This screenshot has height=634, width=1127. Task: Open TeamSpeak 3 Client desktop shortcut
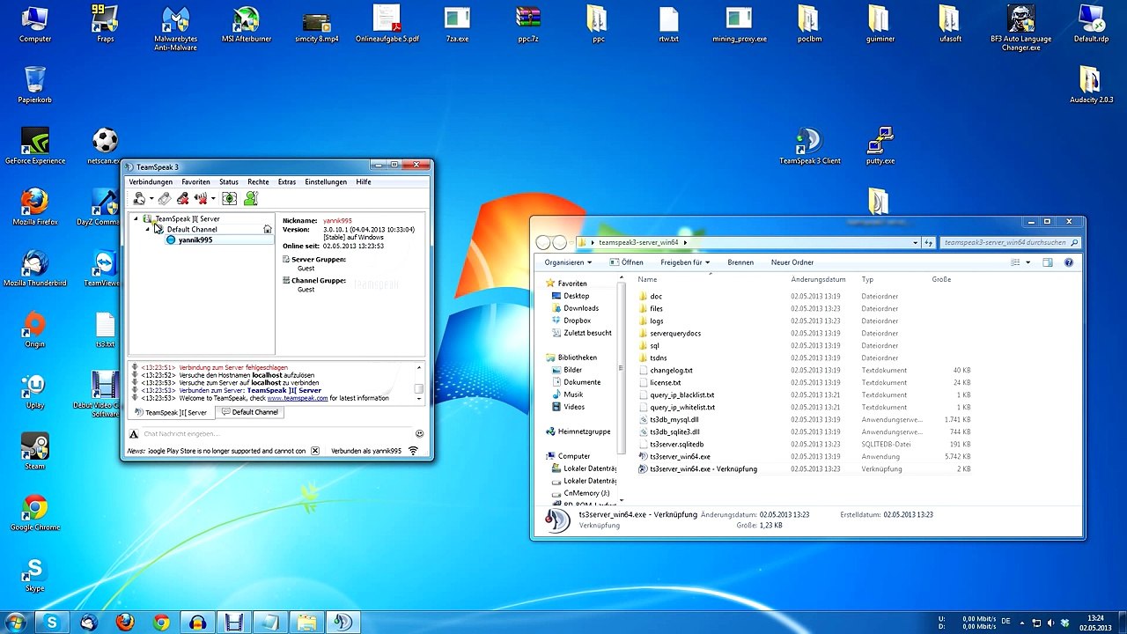[809, 146]
